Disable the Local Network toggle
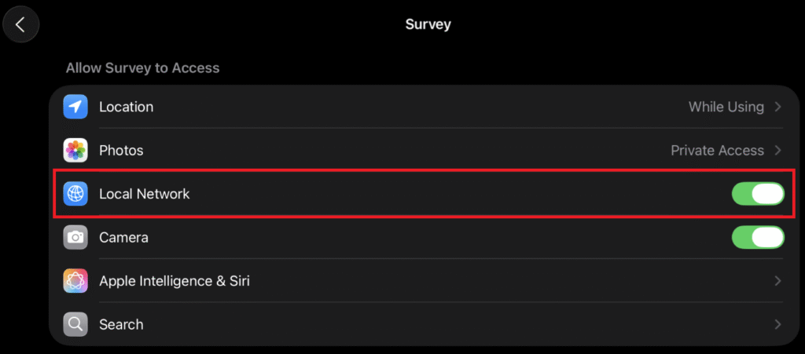This screenshot has width=805, height=354. (x=758, y=194)
